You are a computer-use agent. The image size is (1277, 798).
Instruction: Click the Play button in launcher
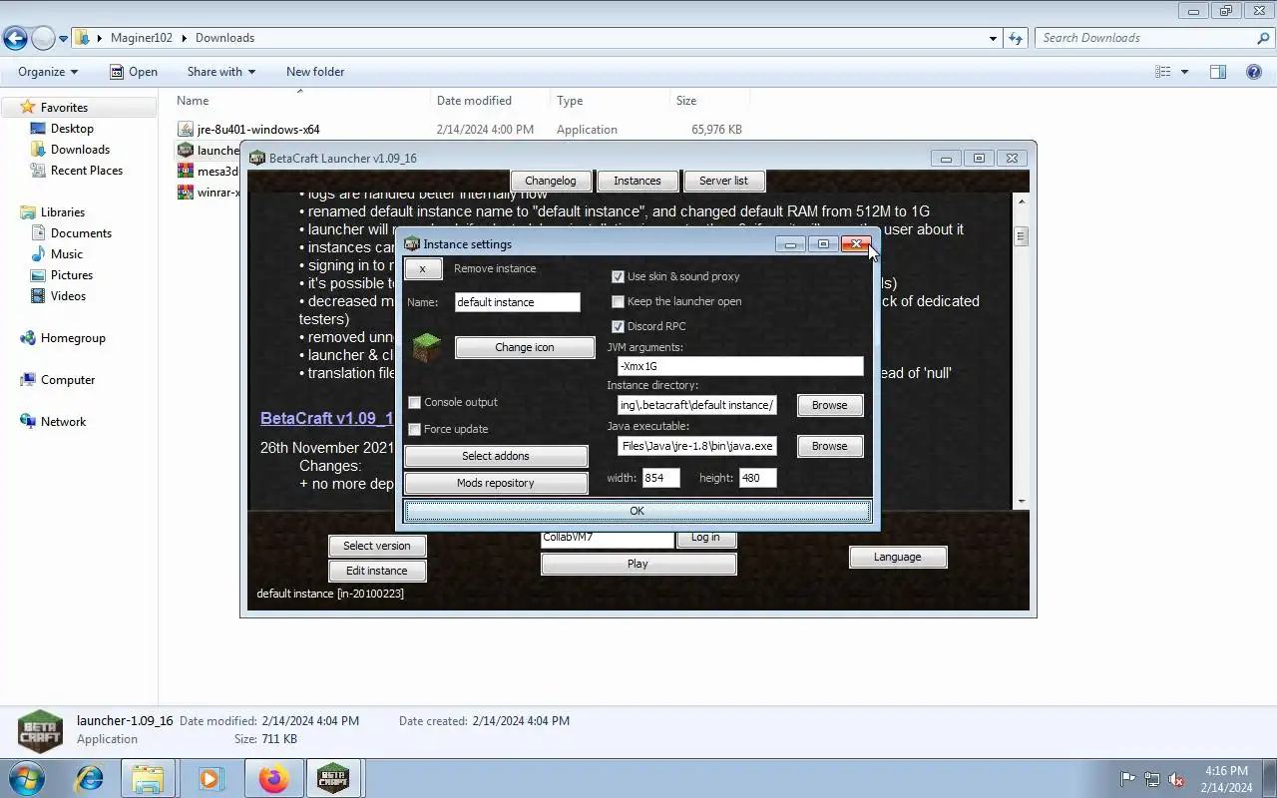[638, 564]
